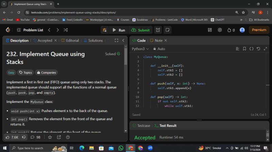Close the Accepted tab
Viewport: 272px width, 152px height.
[55, 40]
